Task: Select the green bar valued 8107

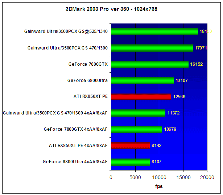Action: (131, 162)
